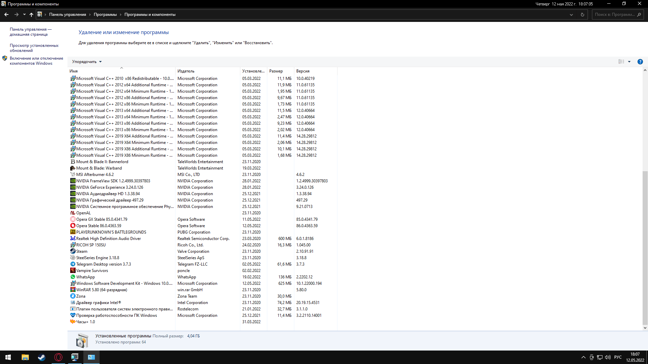Click the Vampire Survivors icon
Viewport: 648px width, 364px height.
tap(73, 271)
